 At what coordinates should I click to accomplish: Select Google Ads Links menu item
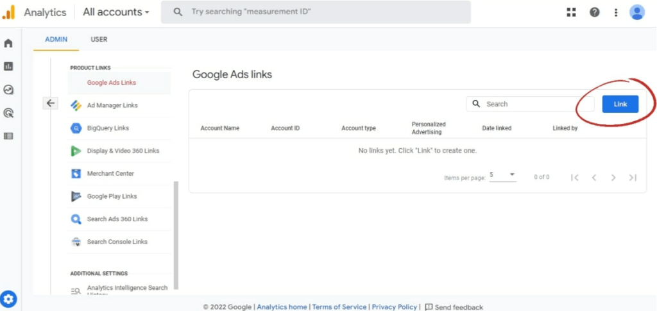(119, 83)
